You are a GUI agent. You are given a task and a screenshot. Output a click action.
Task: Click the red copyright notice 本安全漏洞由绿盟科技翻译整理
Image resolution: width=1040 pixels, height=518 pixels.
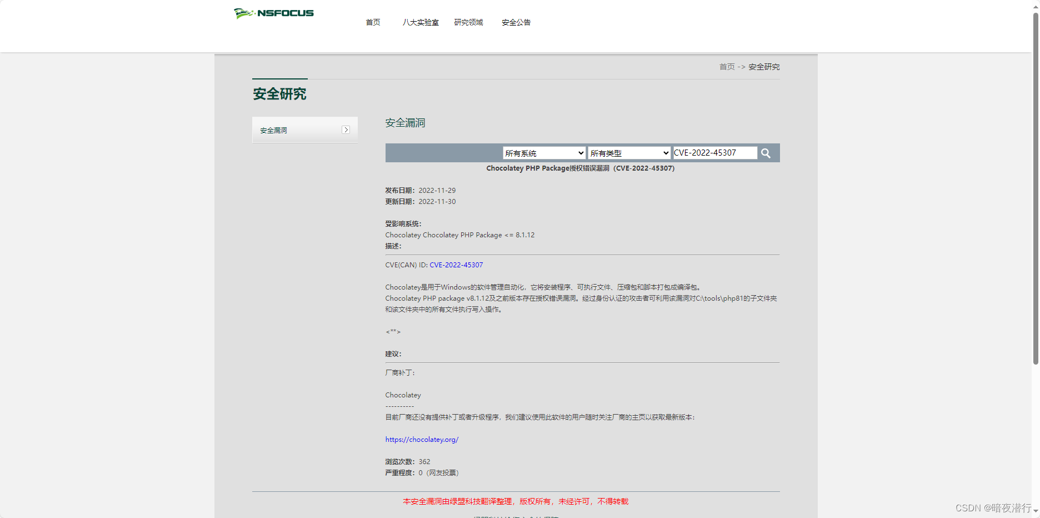point(516,501)
